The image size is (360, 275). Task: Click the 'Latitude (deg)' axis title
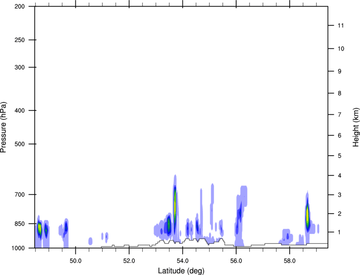[181, 271]
